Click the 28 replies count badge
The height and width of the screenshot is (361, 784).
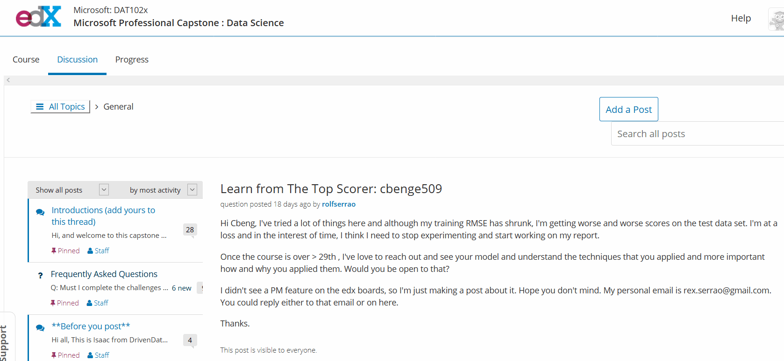click(x=190, y=229)
